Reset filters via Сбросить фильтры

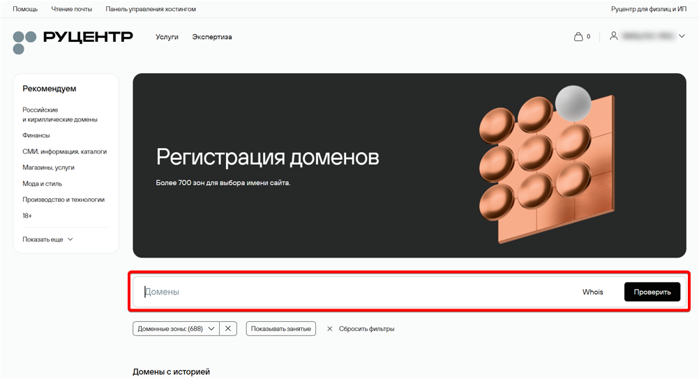click(366, 329)
